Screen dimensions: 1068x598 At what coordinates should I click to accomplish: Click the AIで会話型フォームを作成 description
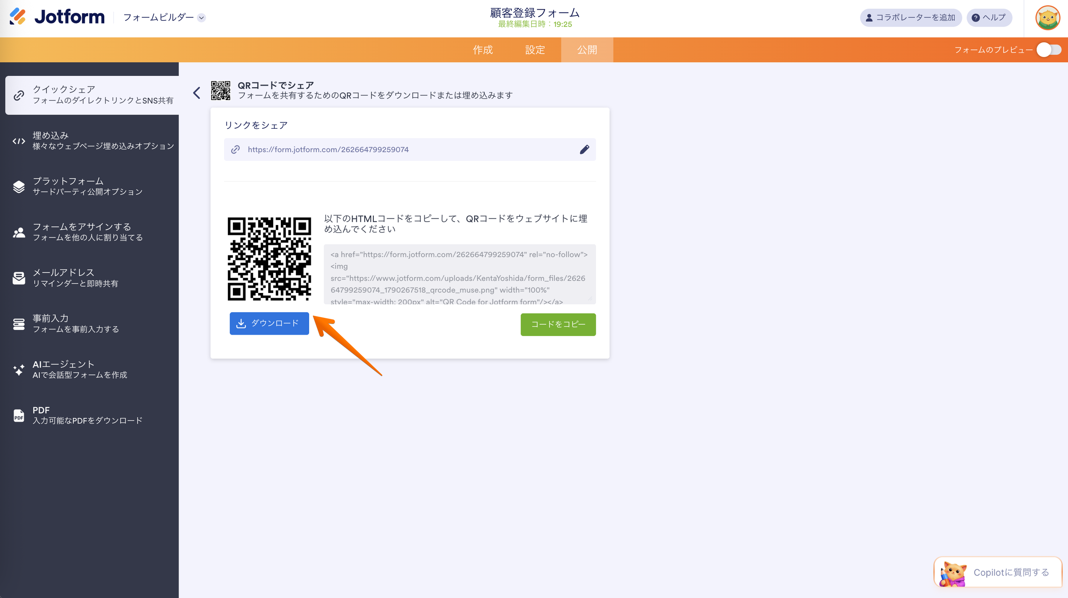pyautogui.click(x=80, y=375)
